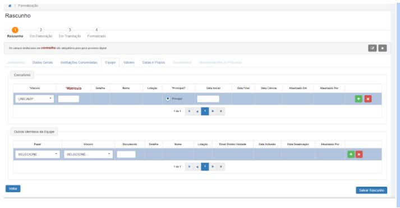Select the Principal radio button
This screenshot has width=400, height=208.
click(x=168, y=99)
